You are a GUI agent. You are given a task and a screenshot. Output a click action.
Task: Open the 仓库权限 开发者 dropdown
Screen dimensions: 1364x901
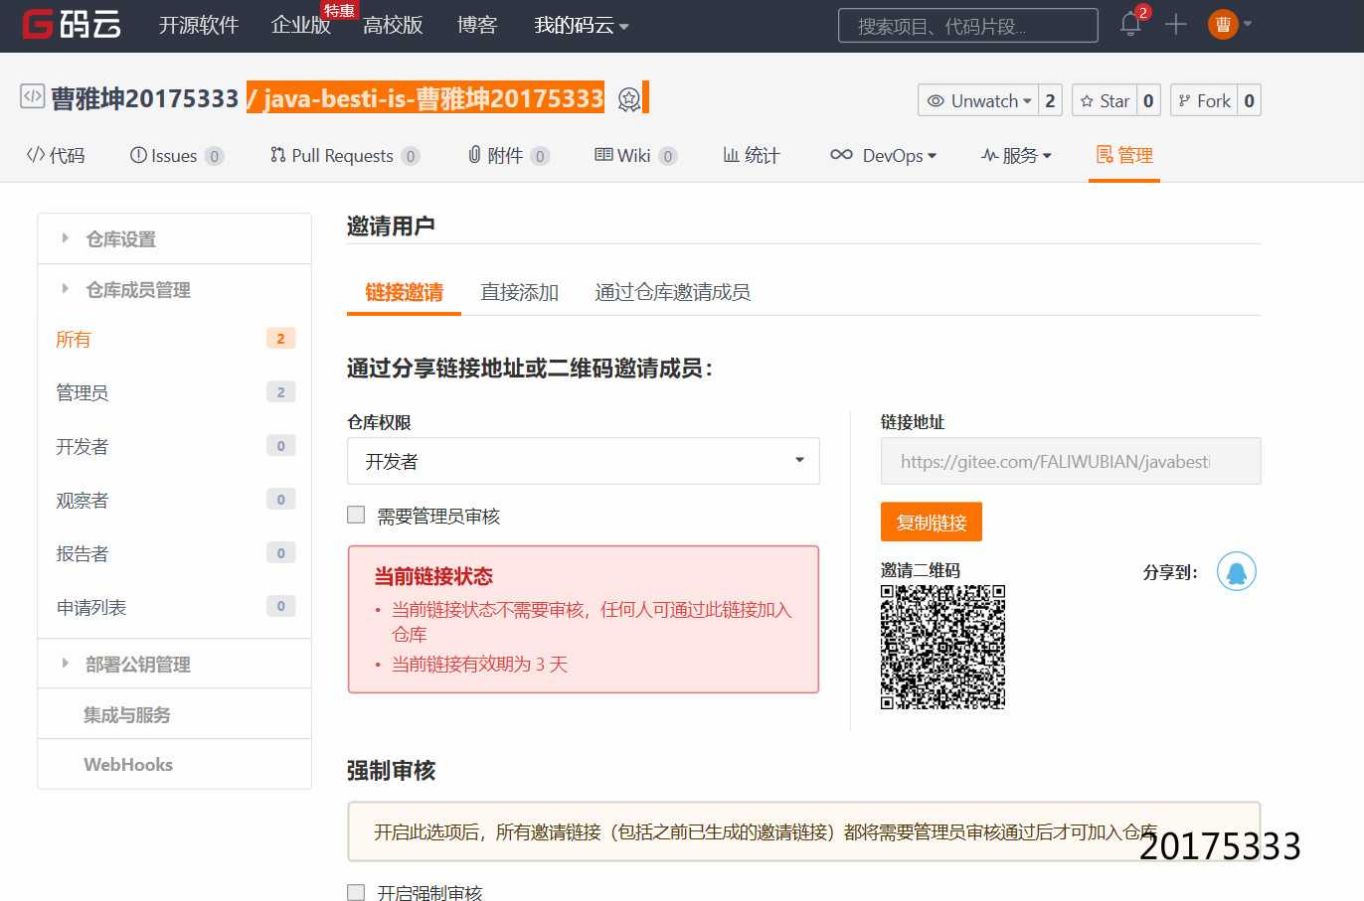click(583, 461)
